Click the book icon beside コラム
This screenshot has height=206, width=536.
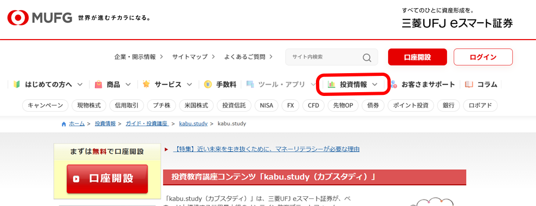point(469,84)
